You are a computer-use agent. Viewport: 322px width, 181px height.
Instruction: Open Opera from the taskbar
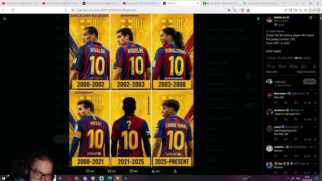click(x=68, y=178)
